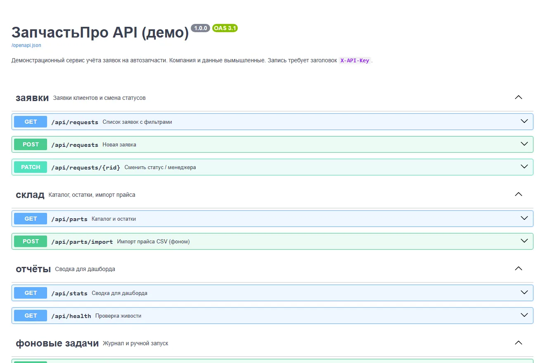Expand the POST /api/parts/import row arrow
The width and height of the screenshot is (545, 363).
[x=524, y=241]
